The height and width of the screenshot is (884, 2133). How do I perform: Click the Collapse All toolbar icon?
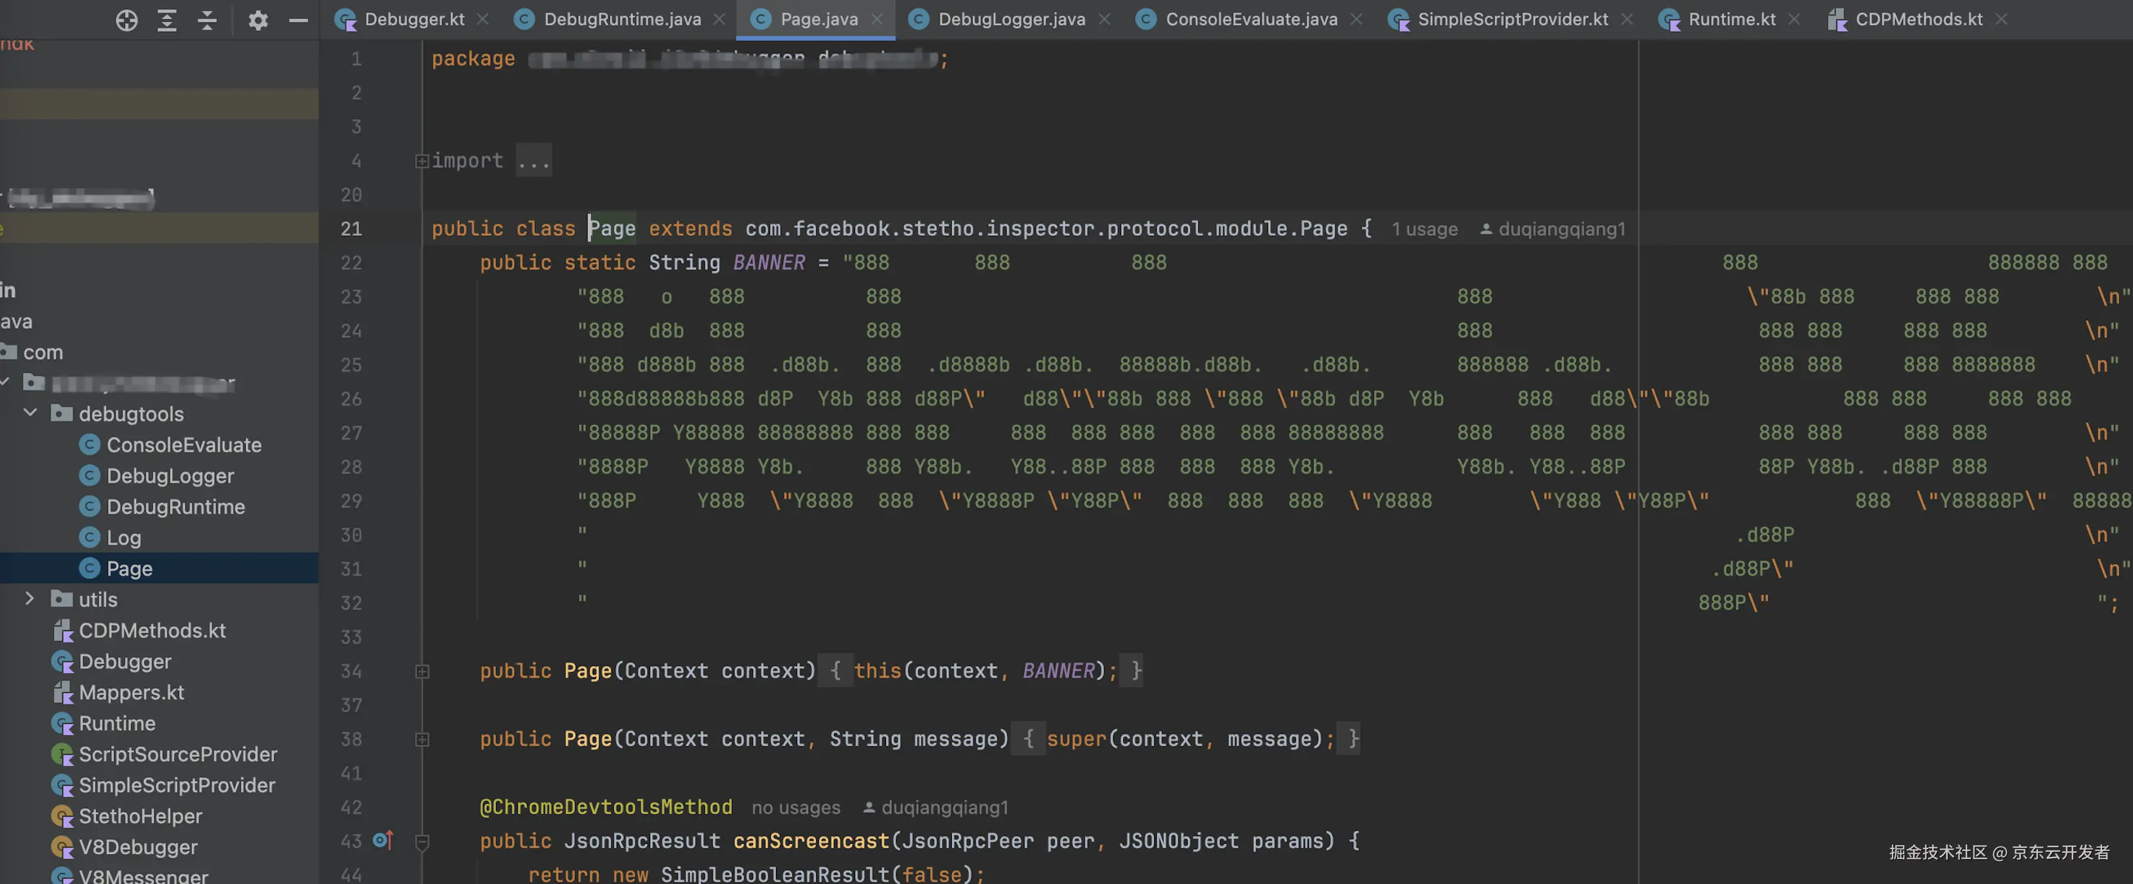207,20
